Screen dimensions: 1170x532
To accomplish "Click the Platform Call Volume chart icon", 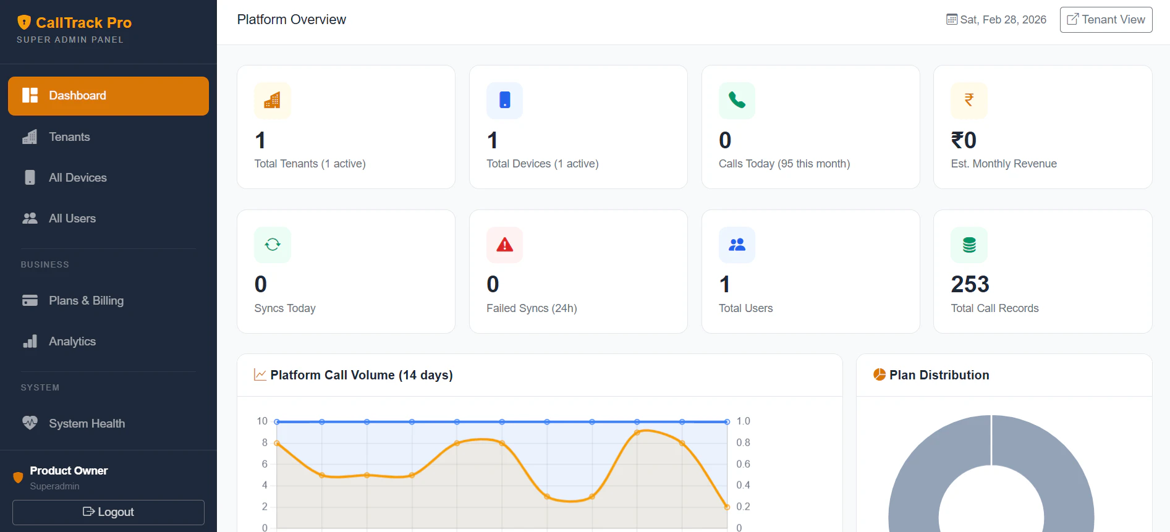I will pyautogui.click(x=260, y=375).
